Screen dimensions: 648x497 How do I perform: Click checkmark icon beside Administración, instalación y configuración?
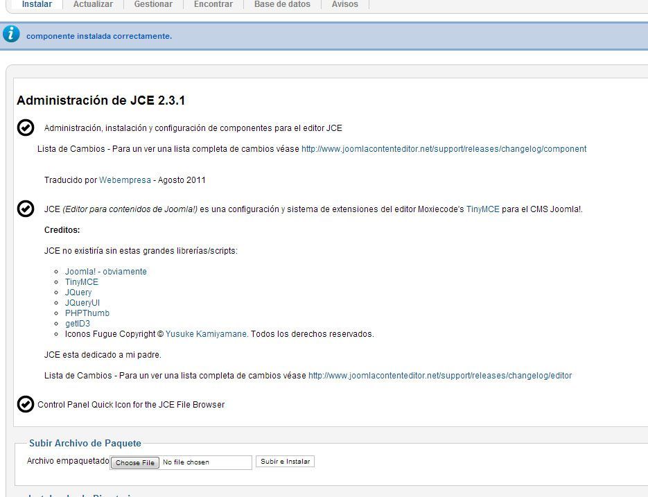[x=26, y=128]
